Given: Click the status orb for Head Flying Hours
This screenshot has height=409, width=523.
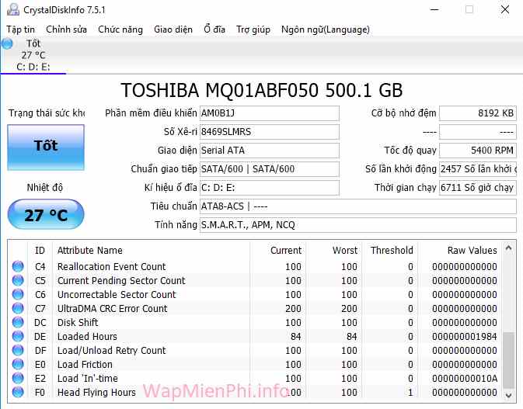Looking at the screenshot, I should [18, 393].
